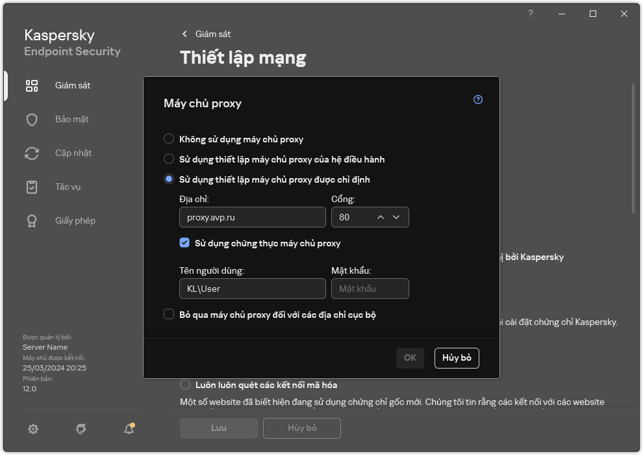This screenshot has width=643, height=455.
Task: Open Kaspersky settings via gear icon
Action: click(32, 429)
